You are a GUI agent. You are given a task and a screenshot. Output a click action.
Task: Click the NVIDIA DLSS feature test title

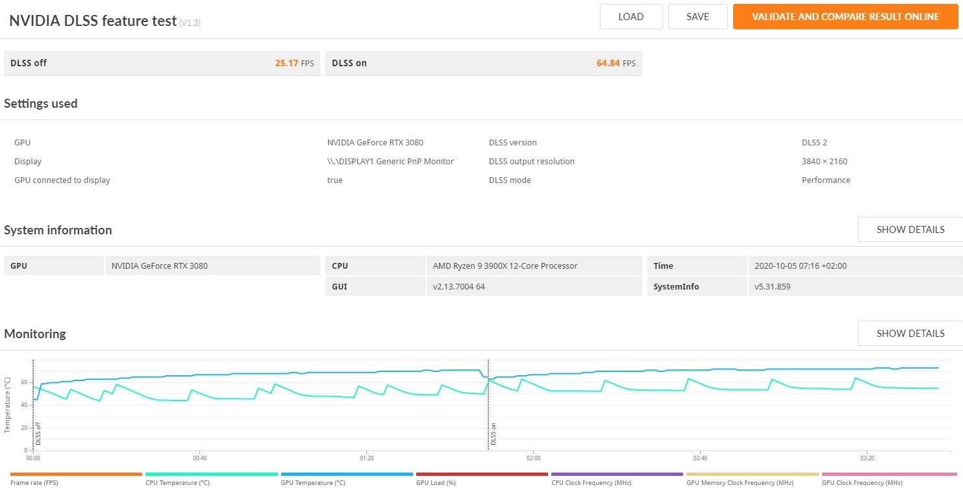[93, 21]
